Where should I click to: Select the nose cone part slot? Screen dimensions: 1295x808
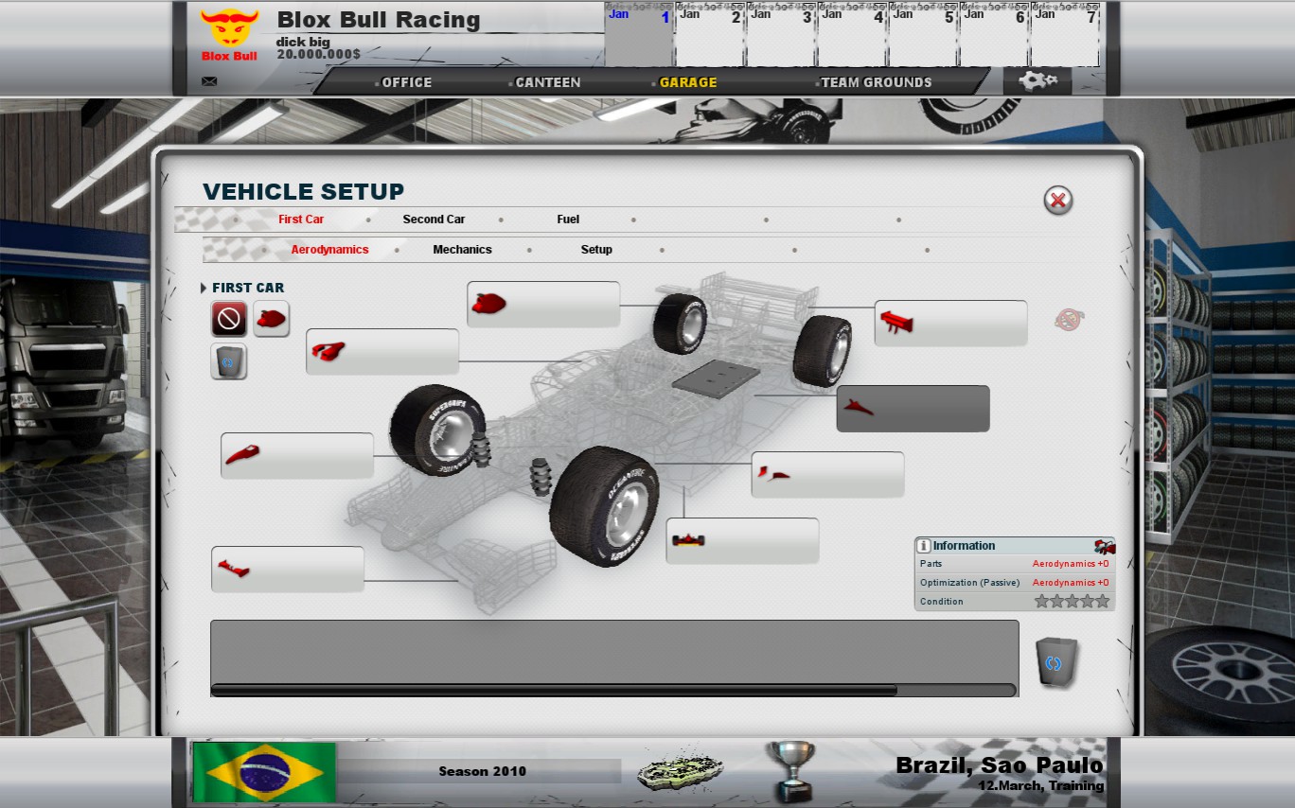297,456
